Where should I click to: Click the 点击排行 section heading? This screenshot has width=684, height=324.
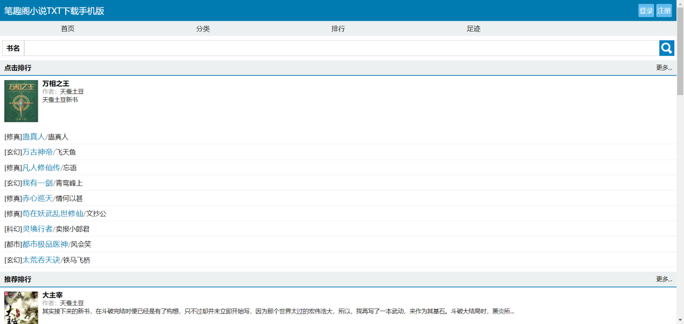tap(18, 68)
